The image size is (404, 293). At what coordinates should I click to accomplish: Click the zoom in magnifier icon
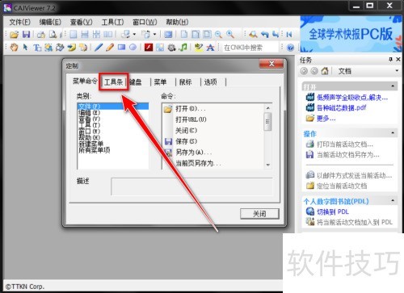230,35
